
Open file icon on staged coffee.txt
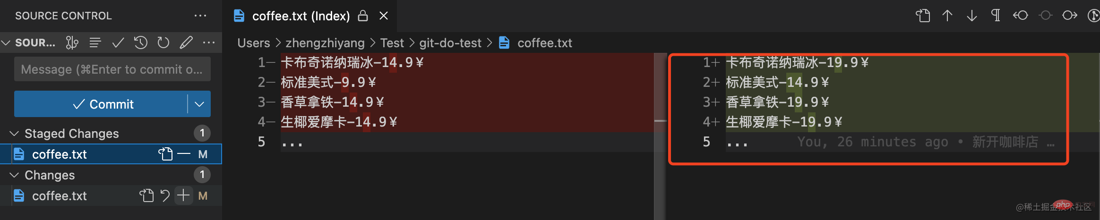point(165,154)
